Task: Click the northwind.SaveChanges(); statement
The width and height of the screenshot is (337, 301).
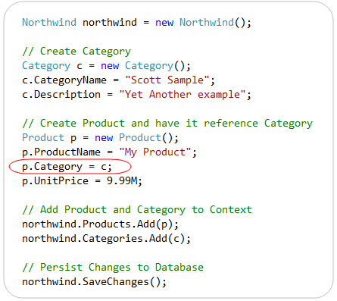Action: click(x=94, y=282)
